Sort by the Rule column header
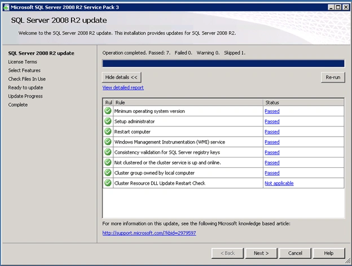Image resolution: width=352 pixels, height=266 pixels. click(x=188, y=102)
